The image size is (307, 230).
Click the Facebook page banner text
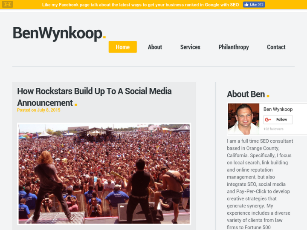coord(140,5)
